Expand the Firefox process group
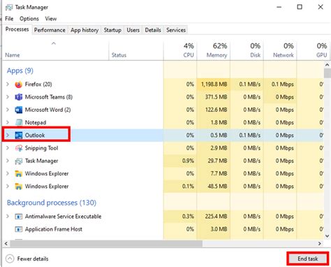Viewport: 331px width, 267px height. 8,84
